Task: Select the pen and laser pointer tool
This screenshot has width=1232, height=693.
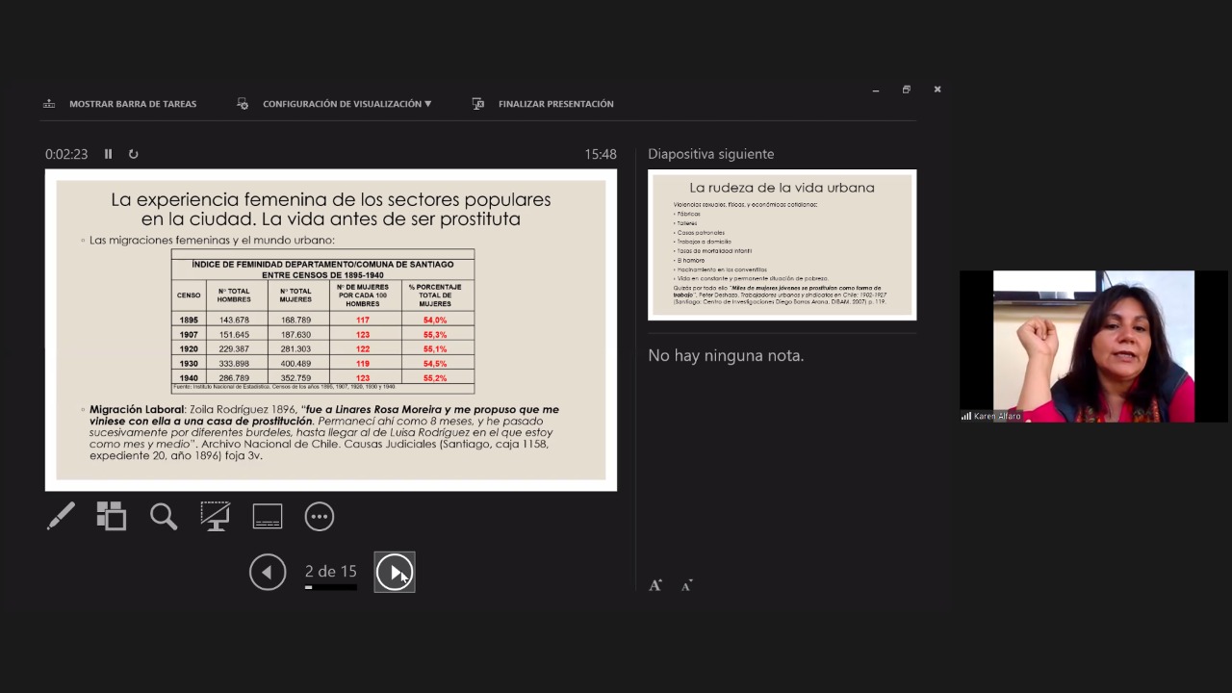Action: pos(61,517)
